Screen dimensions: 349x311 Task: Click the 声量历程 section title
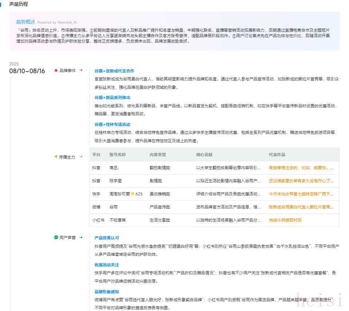point(19,4)
